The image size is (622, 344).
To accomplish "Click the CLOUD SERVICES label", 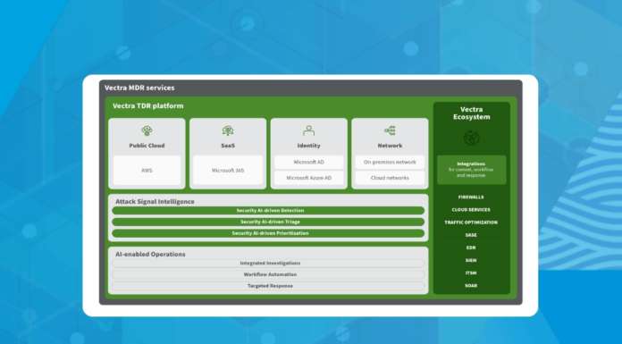I will 471,210.
